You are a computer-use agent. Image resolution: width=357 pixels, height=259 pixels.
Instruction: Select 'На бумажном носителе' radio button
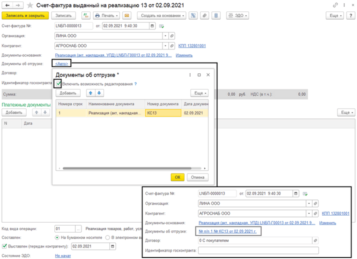pos(57,237)
